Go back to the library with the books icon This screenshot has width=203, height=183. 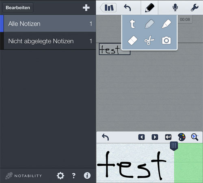click(x=108, y=8)
